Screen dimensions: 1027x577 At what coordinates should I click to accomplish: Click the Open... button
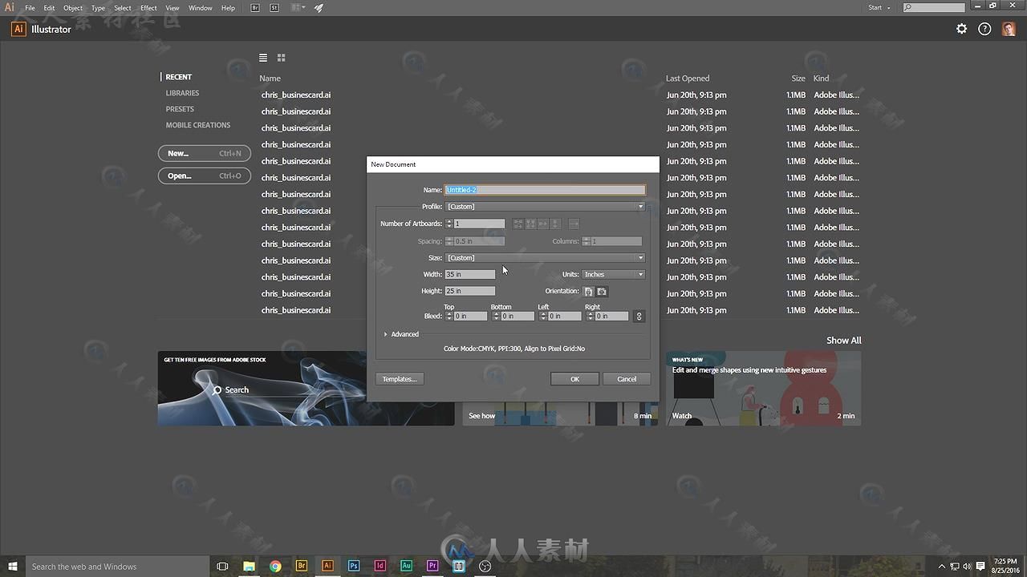205,176
